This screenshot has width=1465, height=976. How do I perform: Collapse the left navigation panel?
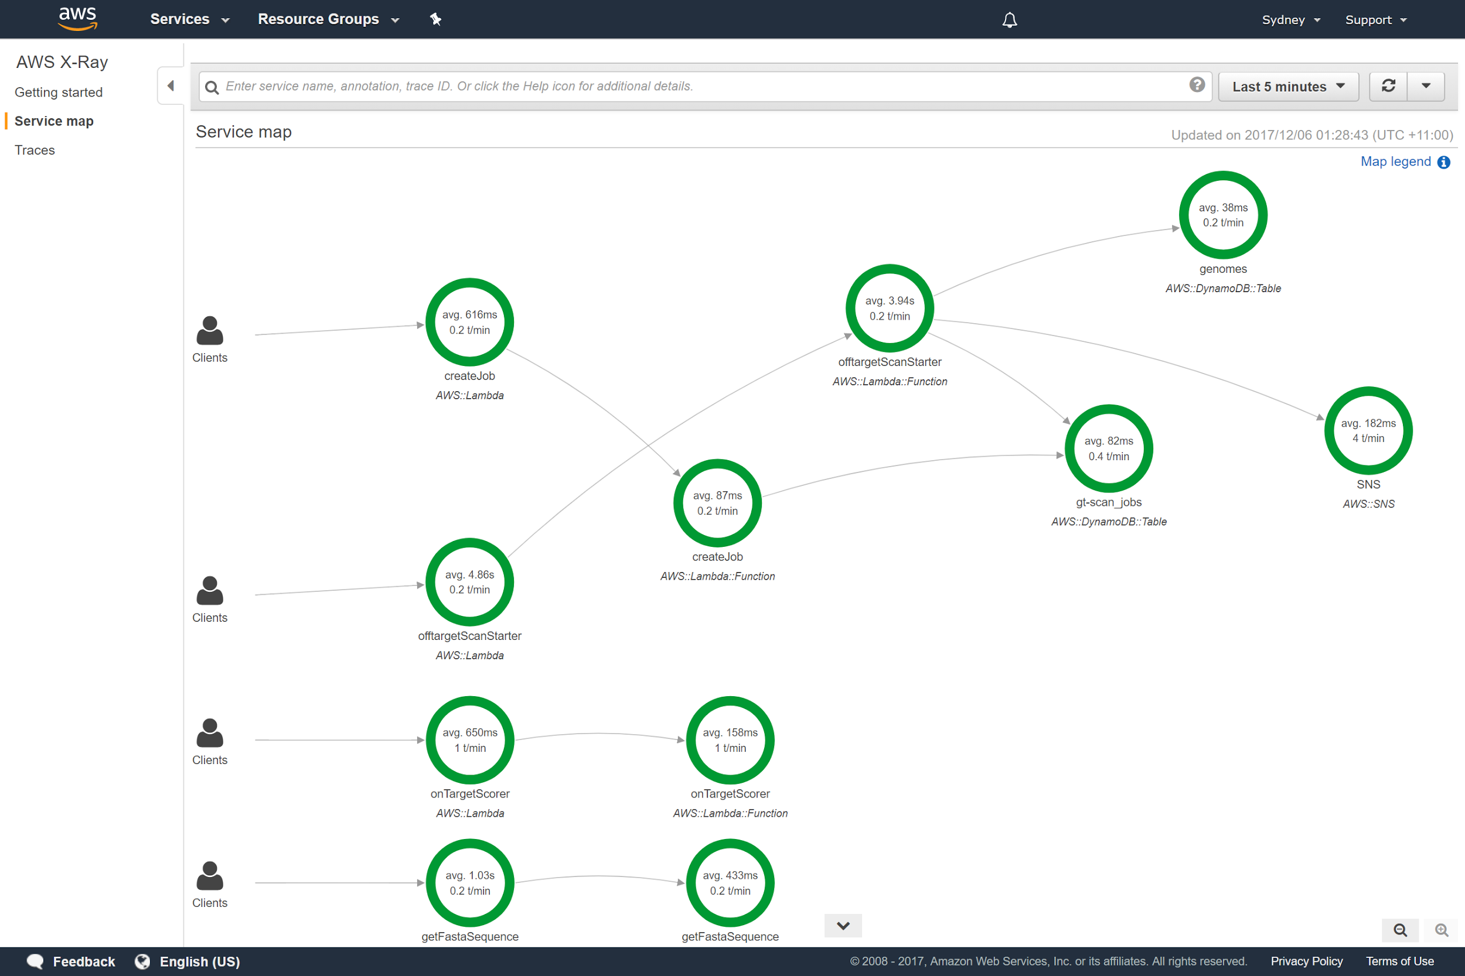coord(171,86)
